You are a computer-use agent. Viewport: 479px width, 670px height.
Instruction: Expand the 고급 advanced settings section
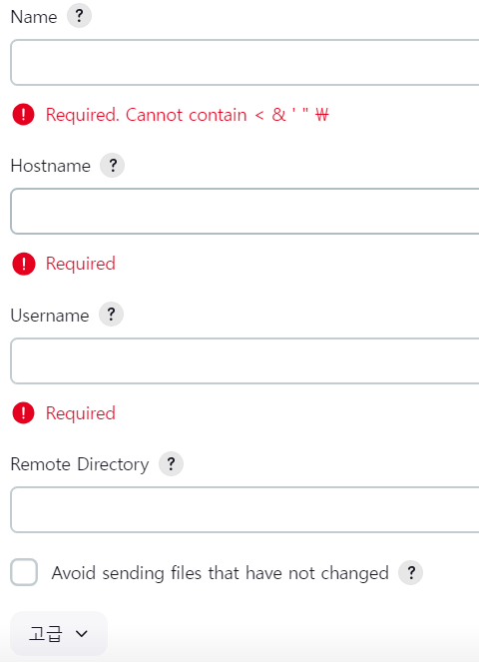[x=59, y=633]
